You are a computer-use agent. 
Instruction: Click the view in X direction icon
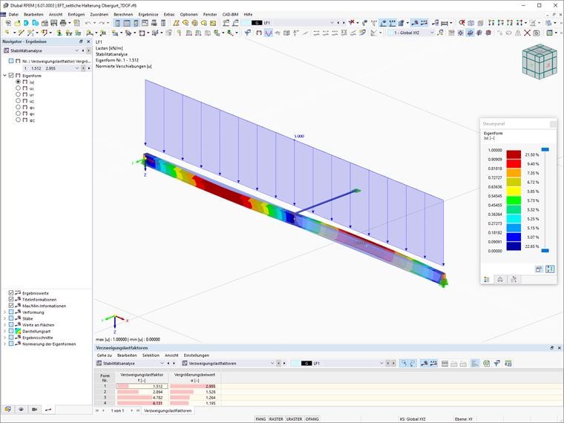(x=491, y=23)
